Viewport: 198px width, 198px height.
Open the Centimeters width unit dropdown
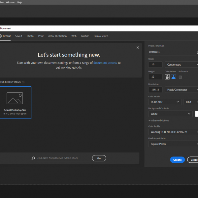[x=181, y=65]
